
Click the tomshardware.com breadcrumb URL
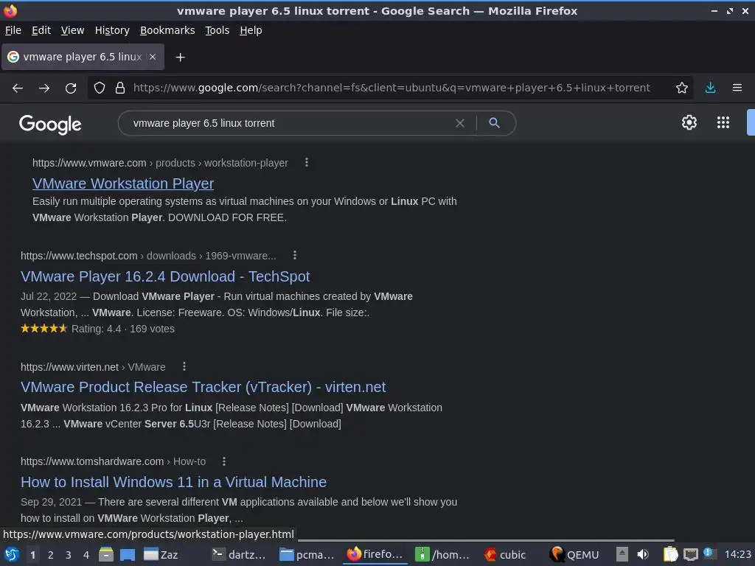(x=113, y=461)
